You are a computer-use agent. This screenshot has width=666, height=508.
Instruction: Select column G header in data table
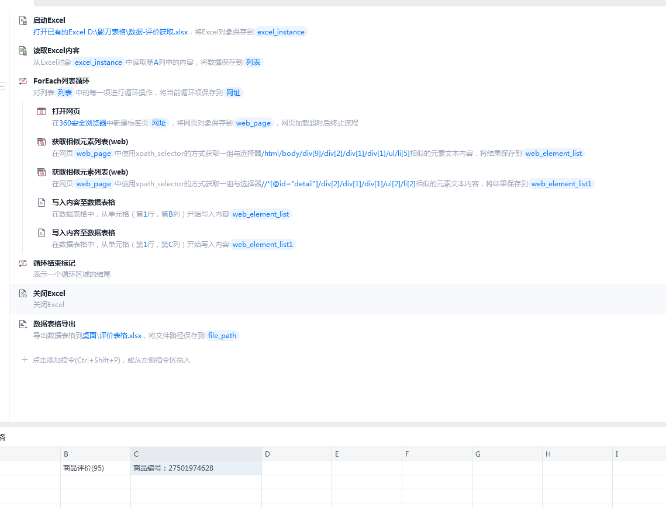pyautogui.click(x=507, y=454)
